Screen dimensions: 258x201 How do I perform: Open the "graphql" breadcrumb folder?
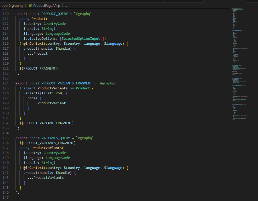[x=18, y=5]
